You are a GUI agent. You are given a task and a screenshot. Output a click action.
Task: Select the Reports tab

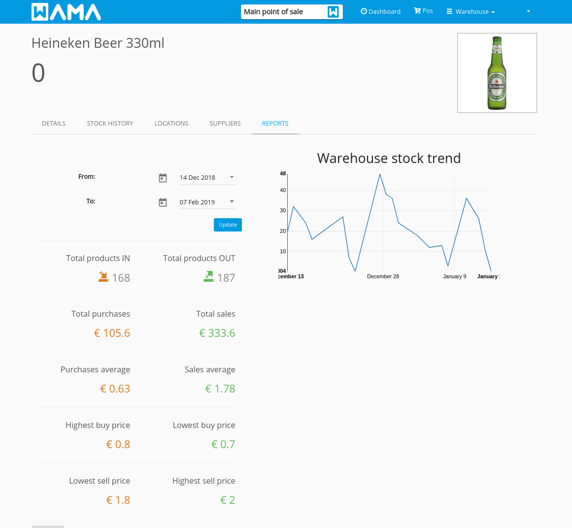pyautogui.click(x=275, y=123)
